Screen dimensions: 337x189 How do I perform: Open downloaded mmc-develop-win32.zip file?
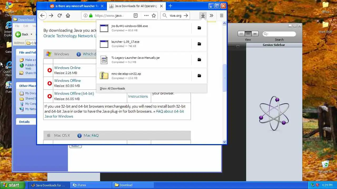click(144, 76)
